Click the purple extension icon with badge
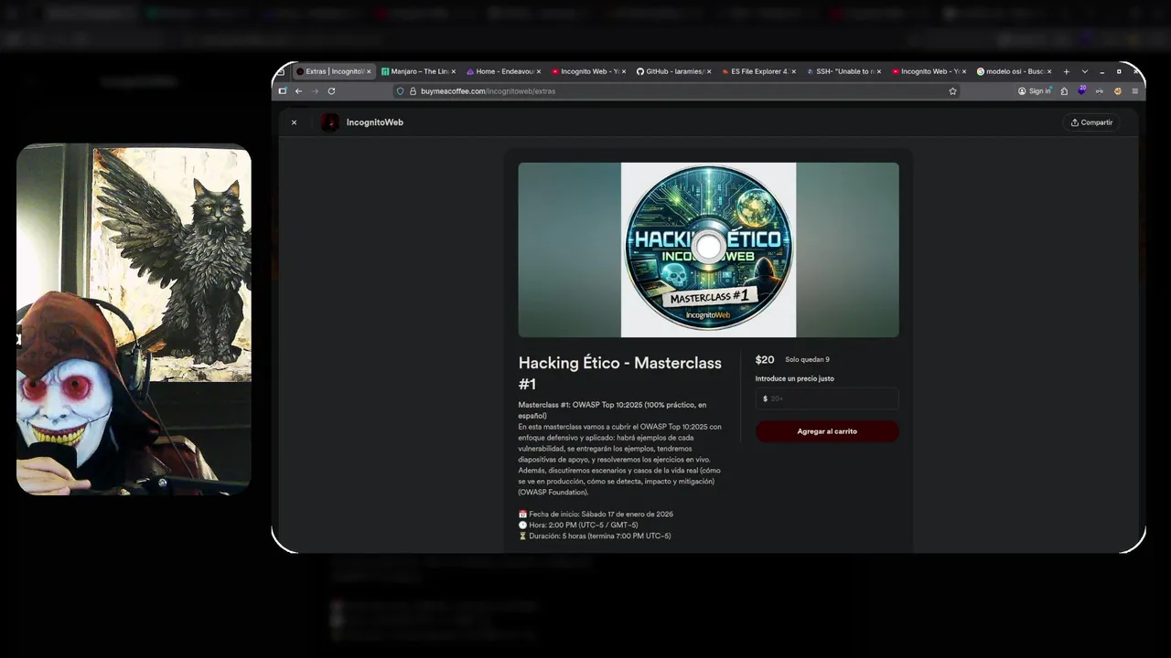This screenshot has width=1171, height=658. (x=1081, y=90)
